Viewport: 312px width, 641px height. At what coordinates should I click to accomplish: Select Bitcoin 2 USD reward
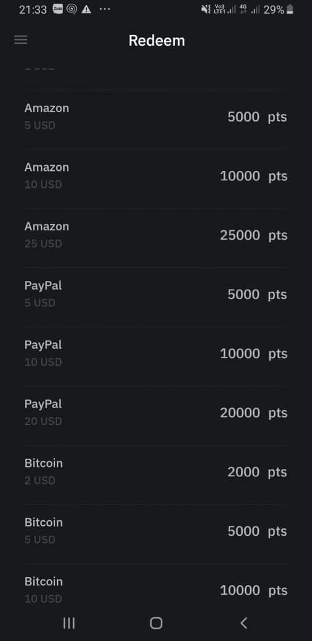coord(156,472)
